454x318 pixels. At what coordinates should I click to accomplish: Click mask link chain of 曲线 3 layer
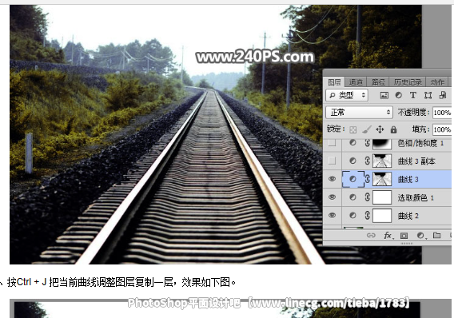(367, 179)
